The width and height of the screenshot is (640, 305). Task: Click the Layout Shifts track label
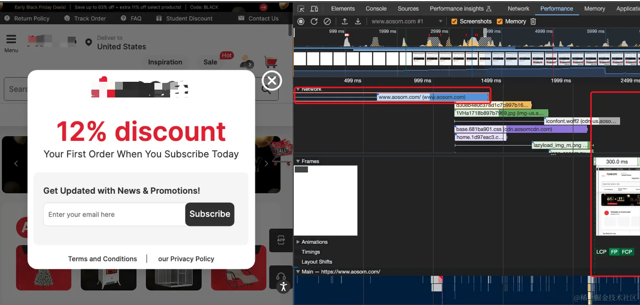317,262
